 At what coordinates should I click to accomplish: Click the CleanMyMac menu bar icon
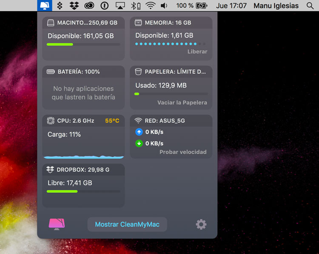pyautogui.click(x=45, y=6)
